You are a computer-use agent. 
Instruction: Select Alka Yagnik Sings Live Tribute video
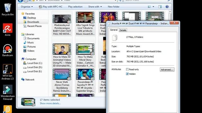[x=85, y=24]
